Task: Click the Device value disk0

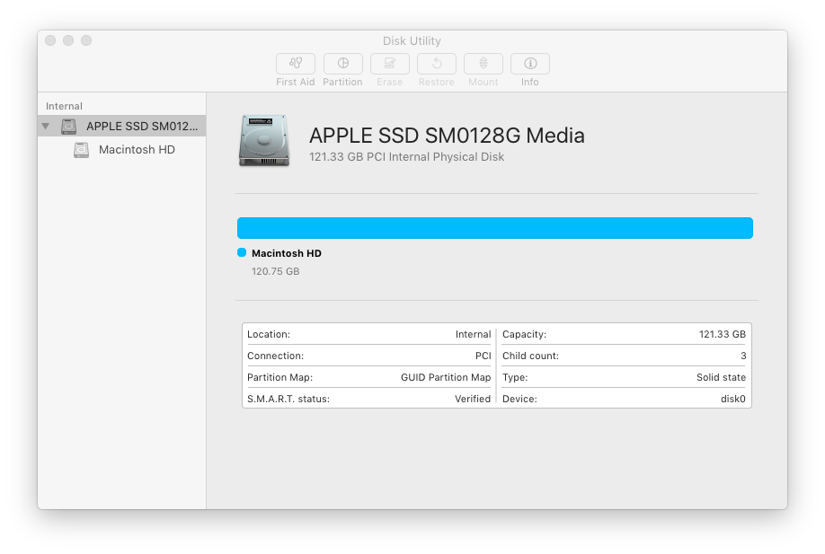Action: [x=733, y=399]
